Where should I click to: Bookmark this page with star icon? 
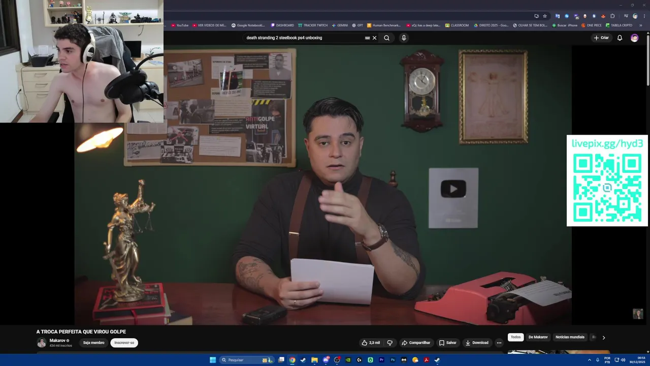point(545,16)
